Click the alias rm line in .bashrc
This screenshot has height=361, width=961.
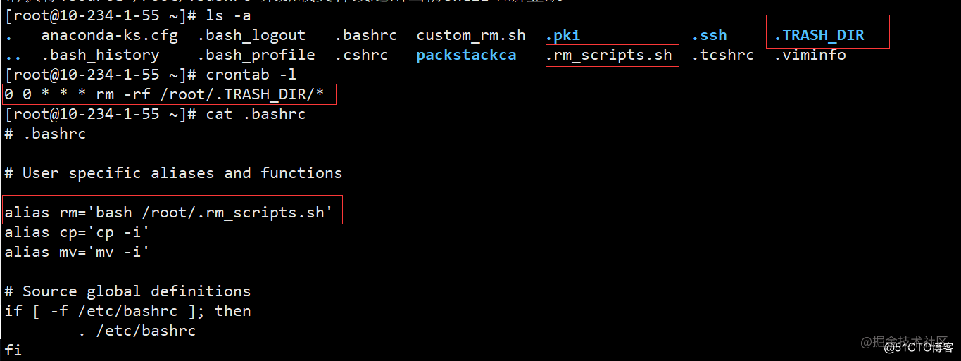coord(169,213)
